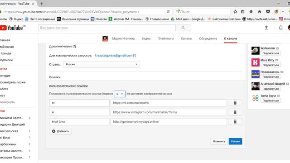Open a new browser tab with plus
This screenshot has height=163, width=290.
(x=41, y=4)
